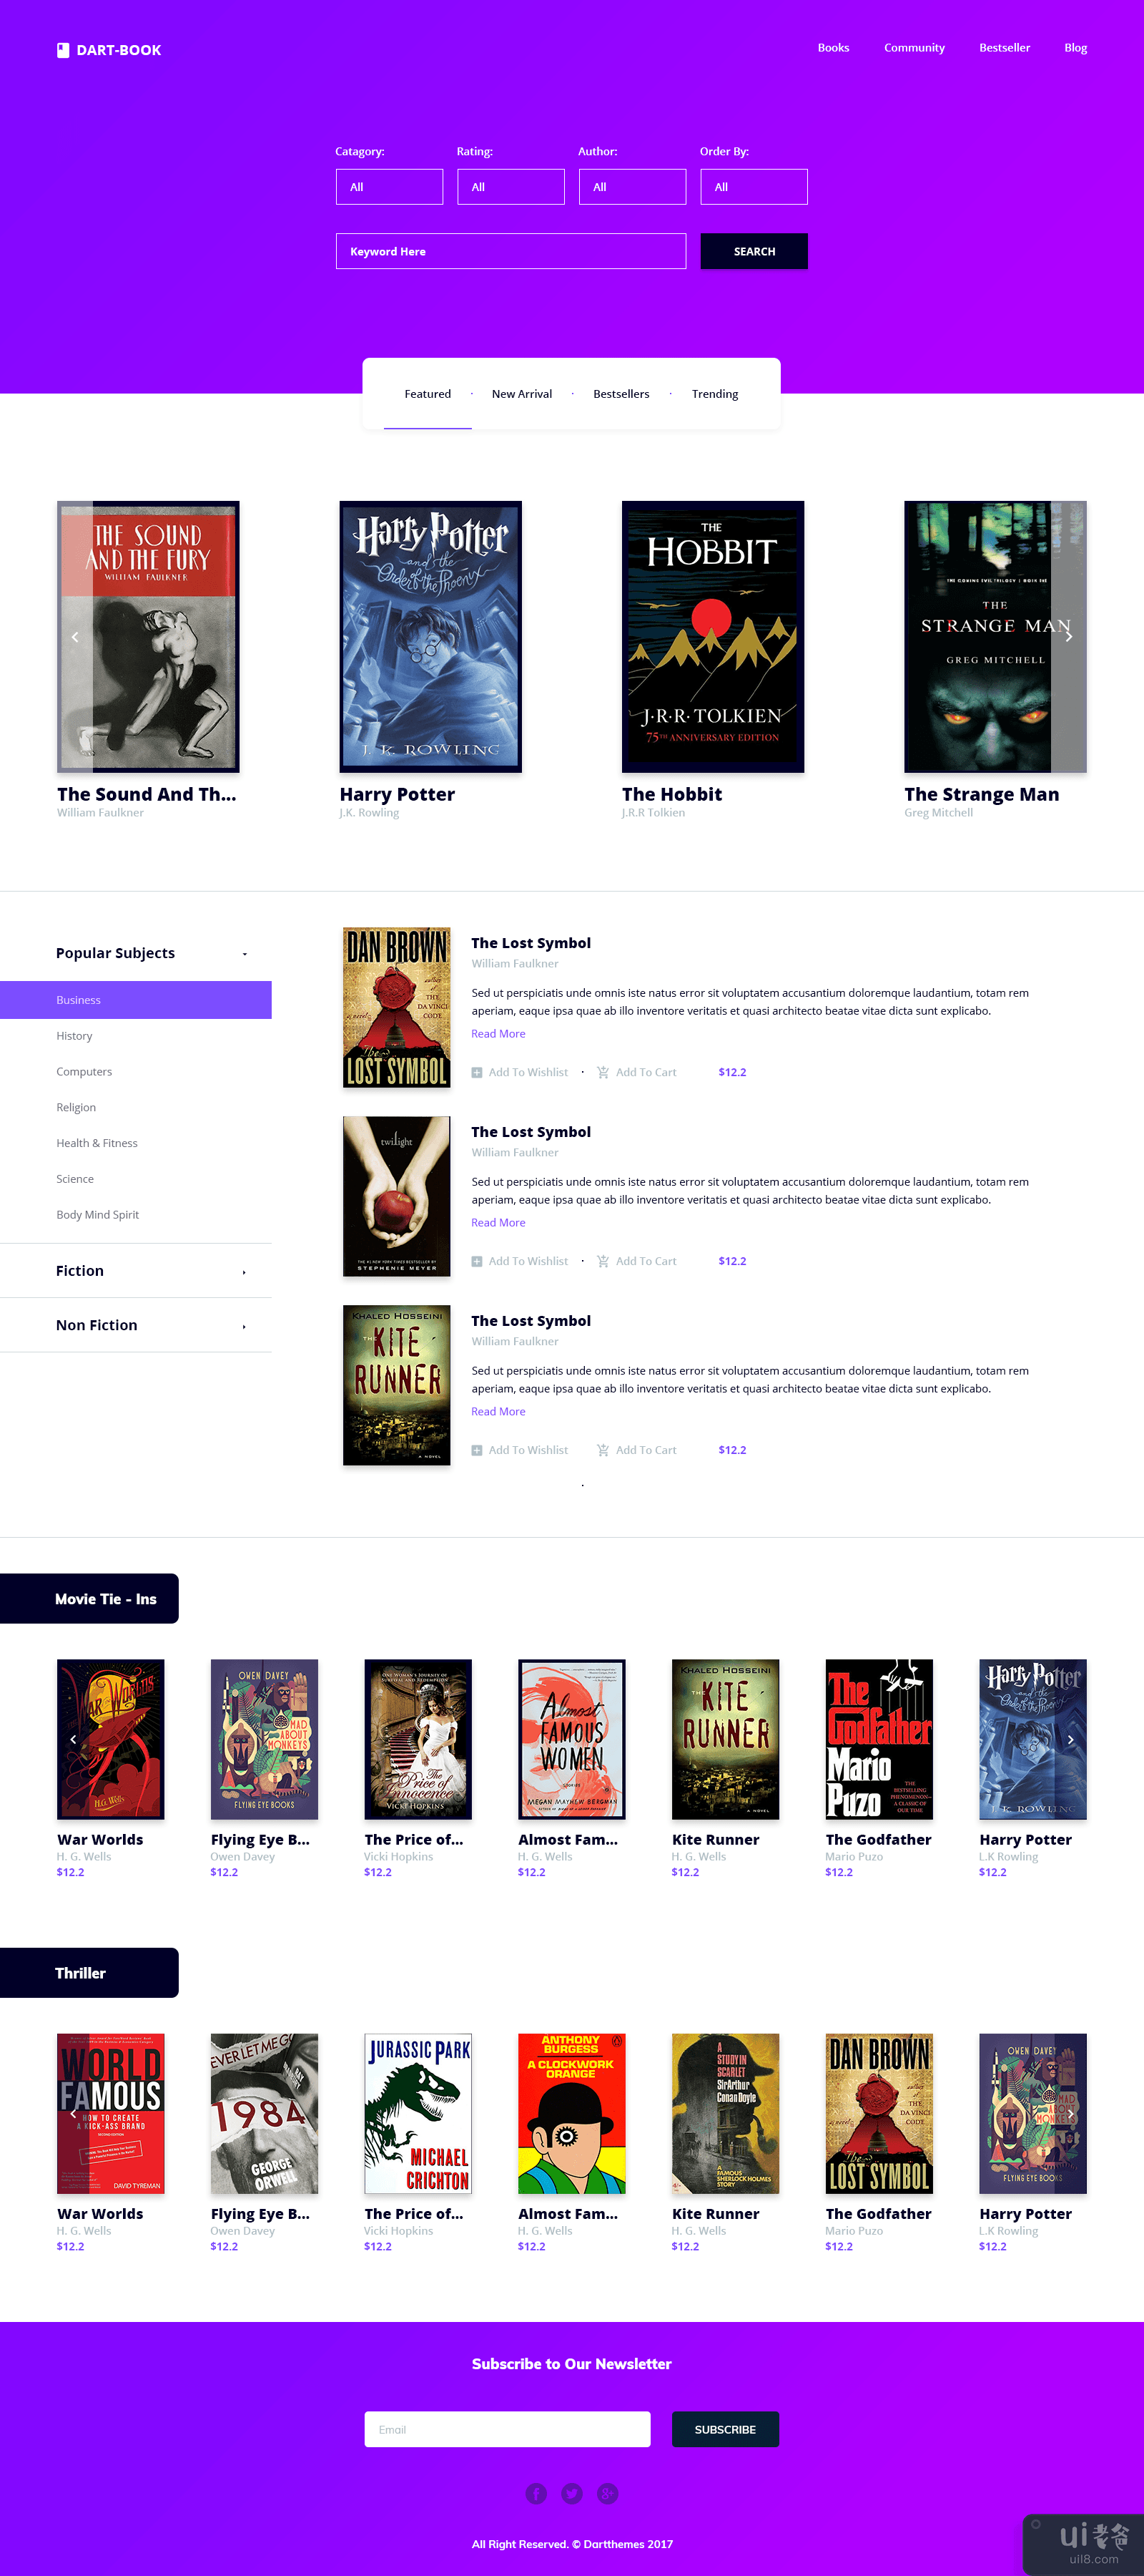This screenshot has width=1144, height=2576.
Task: Click cart icon for Kite Runner listing
Action: 603,1450
